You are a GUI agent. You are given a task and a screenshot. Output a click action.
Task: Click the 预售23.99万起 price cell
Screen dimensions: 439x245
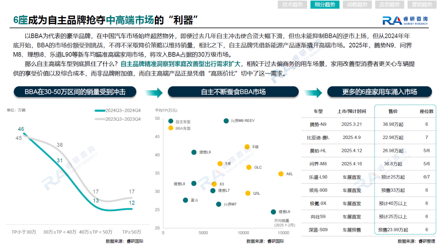pyautogui.click(x=393, y=230)
